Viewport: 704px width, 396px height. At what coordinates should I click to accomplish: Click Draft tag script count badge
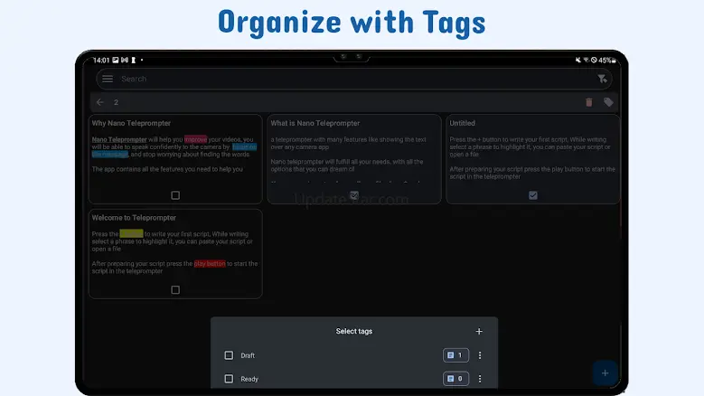coord(455,355)
